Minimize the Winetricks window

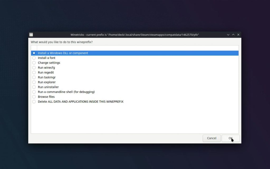coord(228,35)
